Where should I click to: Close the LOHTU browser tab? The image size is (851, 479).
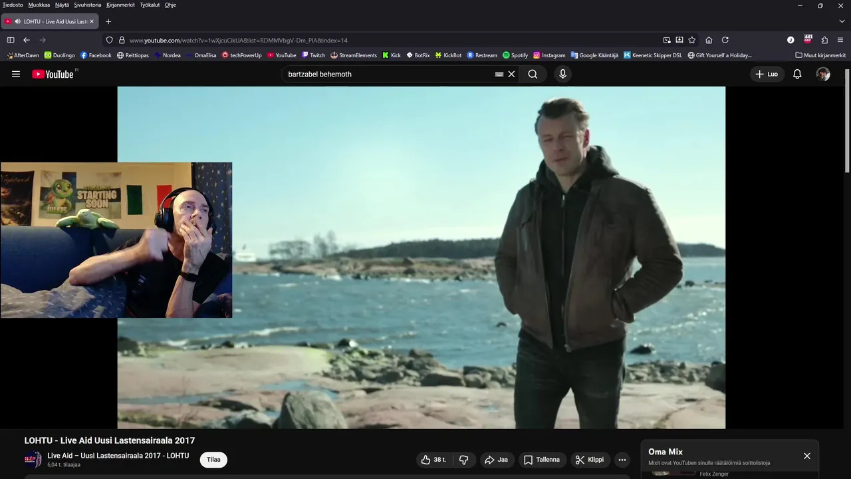pos(92,21)
